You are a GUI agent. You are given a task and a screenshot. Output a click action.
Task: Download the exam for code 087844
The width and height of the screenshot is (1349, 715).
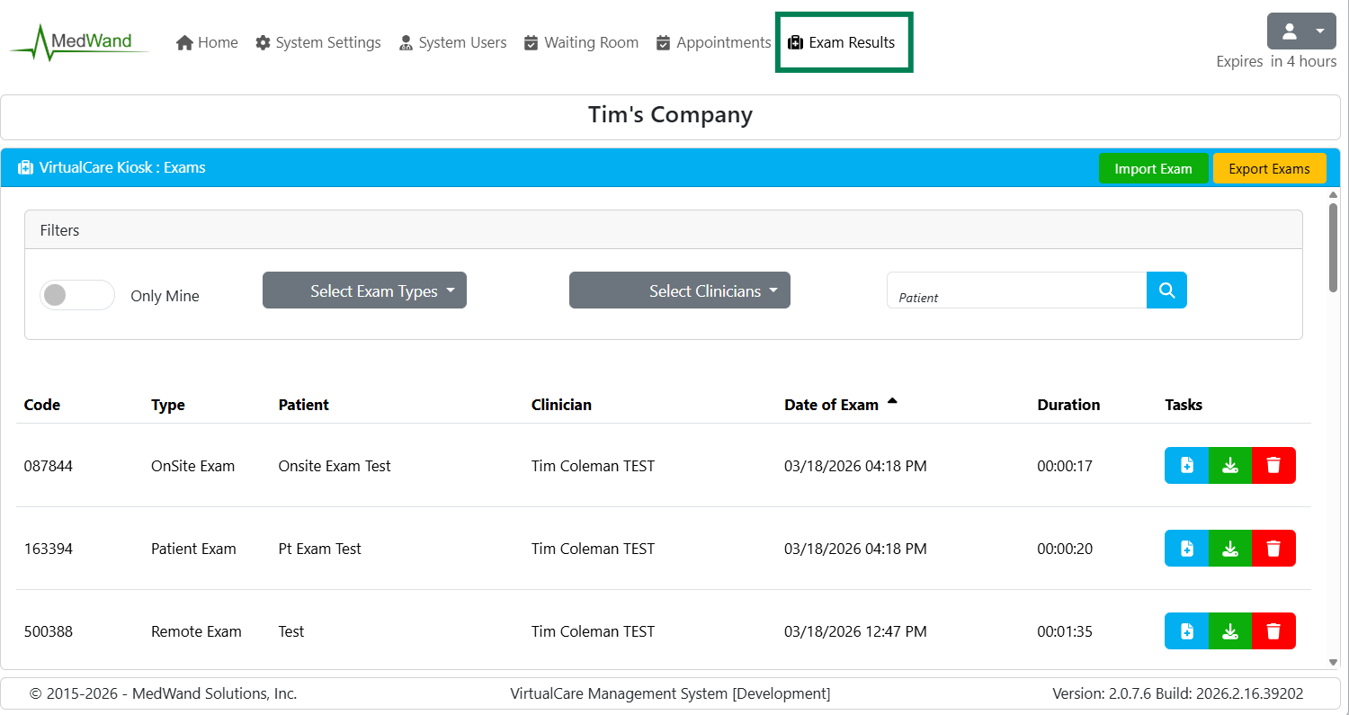coord(1230,466)
